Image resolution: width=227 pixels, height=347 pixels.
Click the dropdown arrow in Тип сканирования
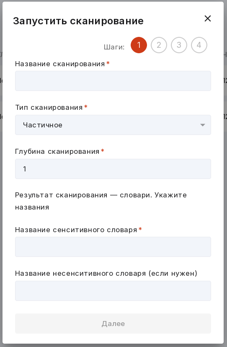click(x=202, y=125)
